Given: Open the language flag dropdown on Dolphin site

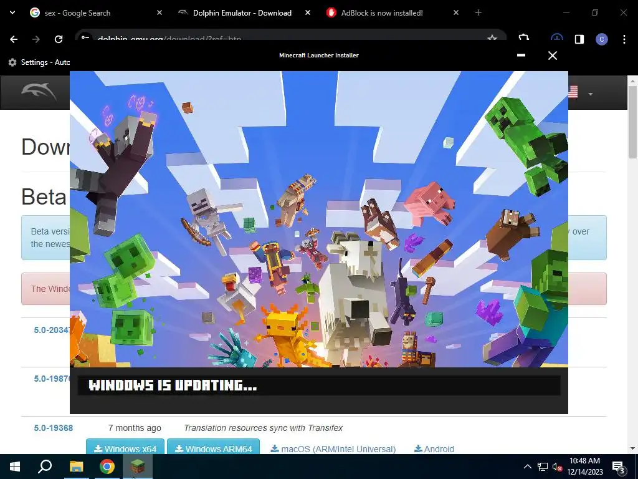Looking at the screenshot, I should [581, 93].
